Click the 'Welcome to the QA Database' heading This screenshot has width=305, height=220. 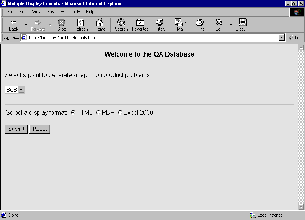click(x=149, y=54)
